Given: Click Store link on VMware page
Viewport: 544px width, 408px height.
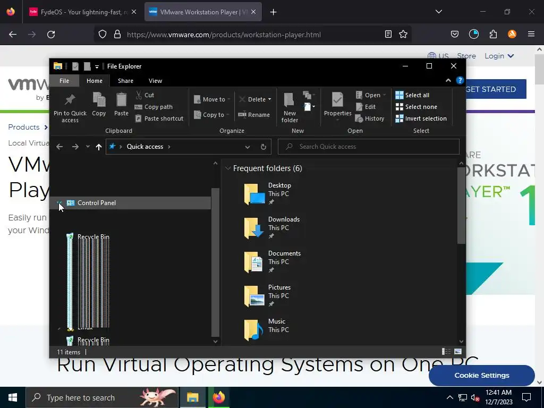Looking at the screenshot, I should [x=466, y=56].
